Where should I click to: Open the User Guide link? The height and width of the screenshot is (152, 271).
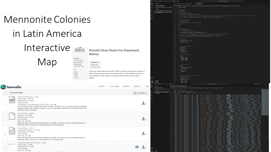pyautogui.click(x=115, y=86)
